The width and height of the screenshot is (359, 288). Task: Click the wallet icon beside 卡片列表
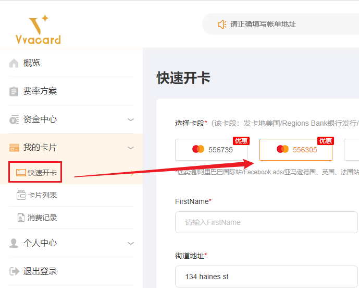click(21, 195)
